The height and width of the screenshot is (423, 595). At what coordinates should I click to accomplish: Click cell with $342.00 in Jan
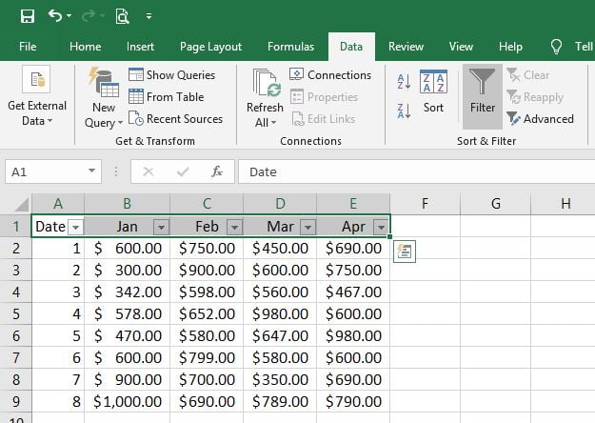128,292
